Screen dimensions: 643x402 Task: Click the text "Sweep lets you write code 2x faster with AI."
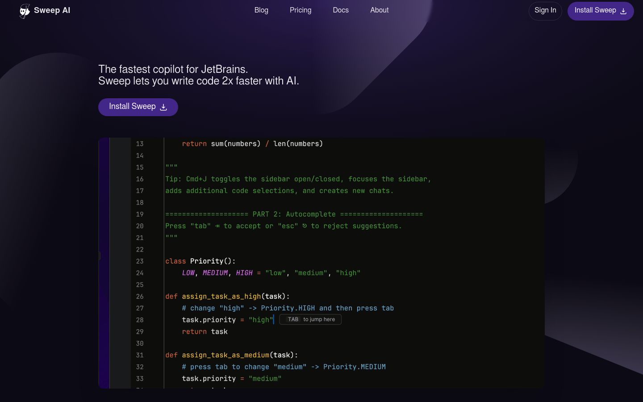[x=199, y=81]
